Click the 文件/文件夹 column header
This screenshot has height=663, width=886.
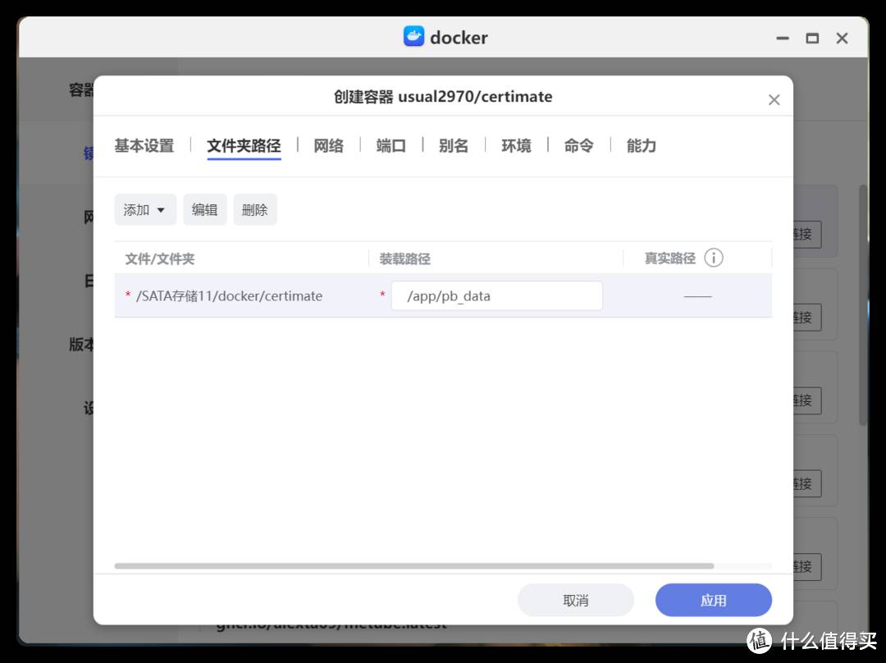[x=160, y=258]
